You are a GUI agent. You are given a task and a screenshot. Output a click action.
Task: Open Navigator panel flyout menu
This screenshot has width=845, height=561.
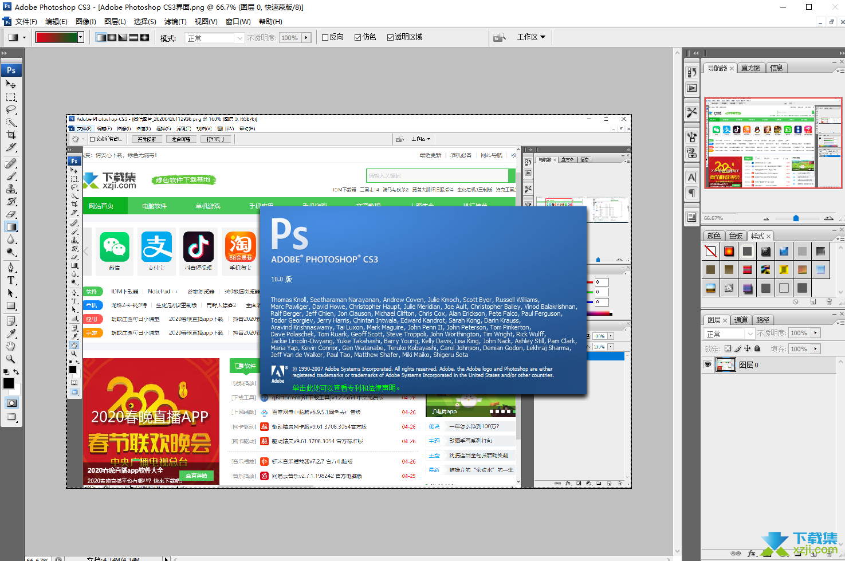840,70
